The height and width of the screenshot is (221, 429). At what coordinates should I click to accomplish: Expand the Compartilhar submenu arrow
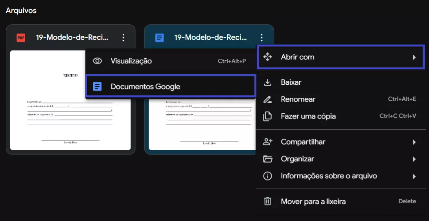click(x=414, y=142)
